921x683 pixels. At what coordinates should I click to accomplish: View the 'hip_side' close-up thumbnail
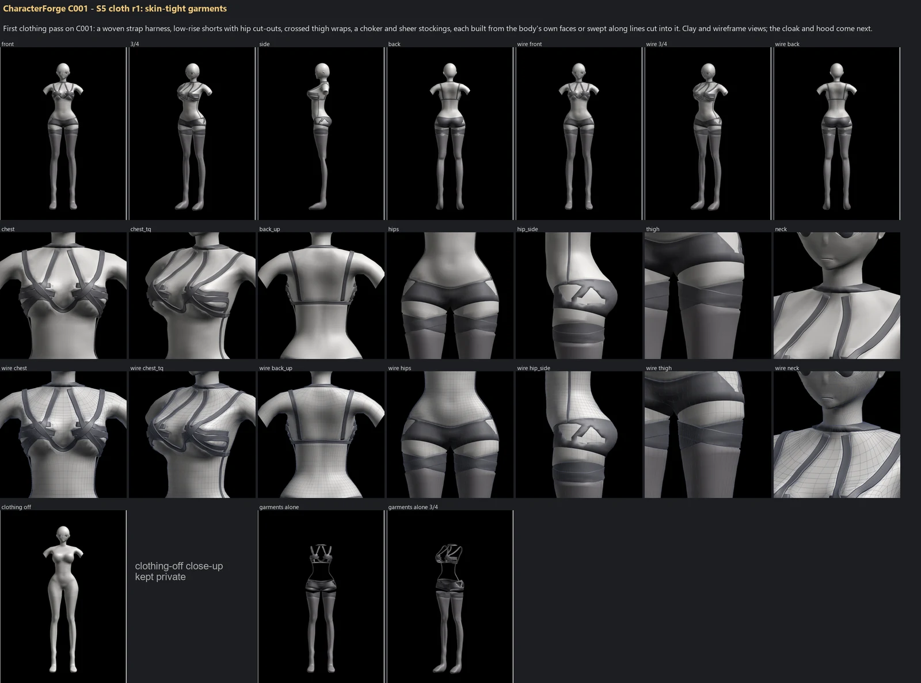tap(579, 295)
